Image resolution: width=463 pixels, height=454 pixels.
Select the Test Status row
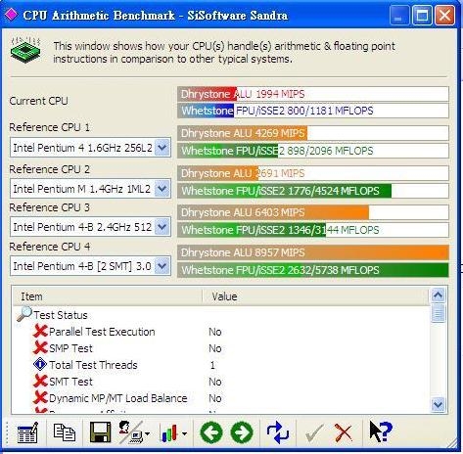click(221, 315)
